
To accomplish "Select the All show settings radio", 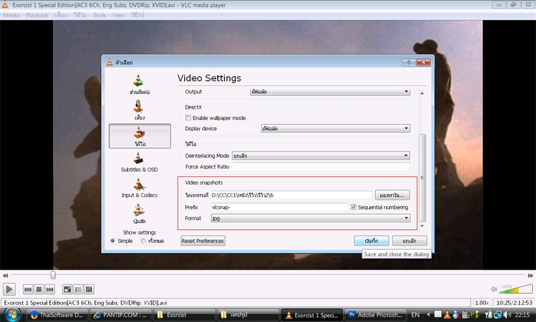I will coord(143,241).
